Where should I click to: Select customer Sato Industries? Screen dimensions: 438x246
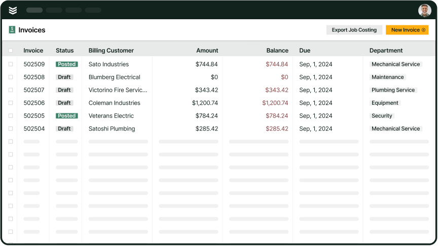click(108, 64)
